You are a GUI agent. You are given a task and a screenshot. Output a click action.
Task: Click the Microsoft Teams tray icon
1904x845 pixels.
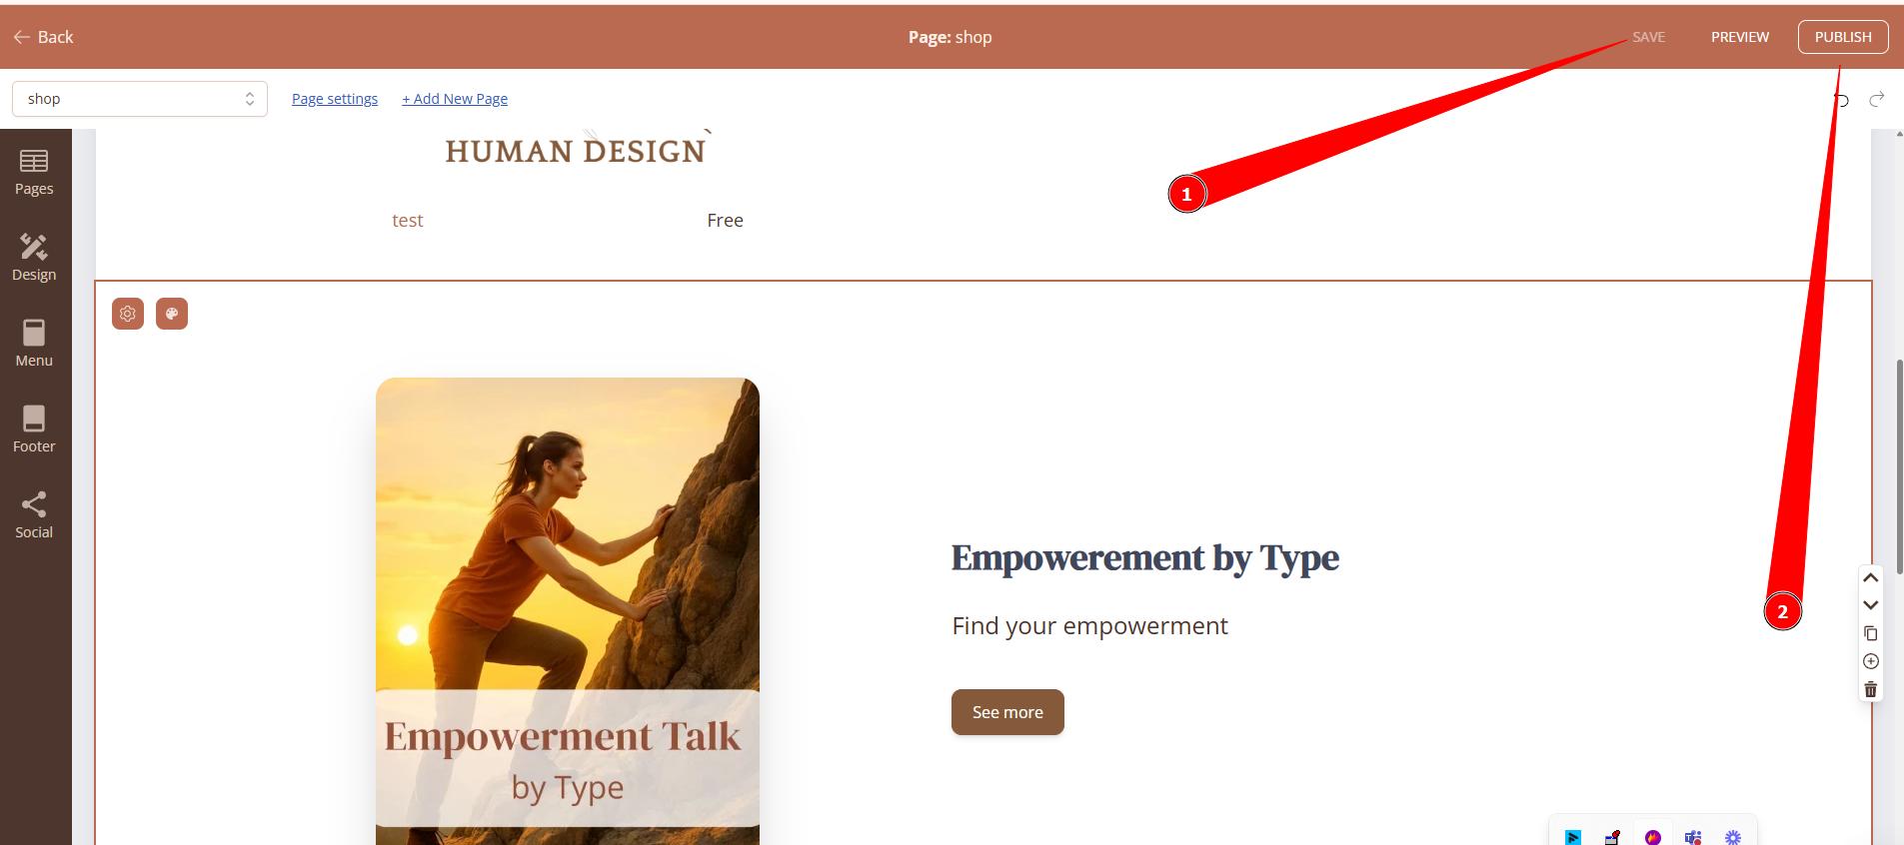(1693, 837)
